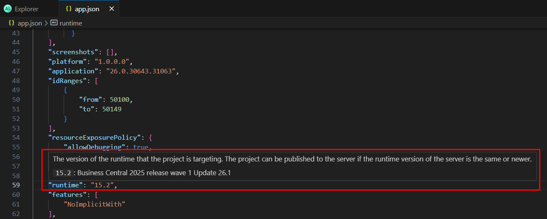Click the curly braces icon on app.json tab
The image size is (547, 219).
(x=69, y=9)
